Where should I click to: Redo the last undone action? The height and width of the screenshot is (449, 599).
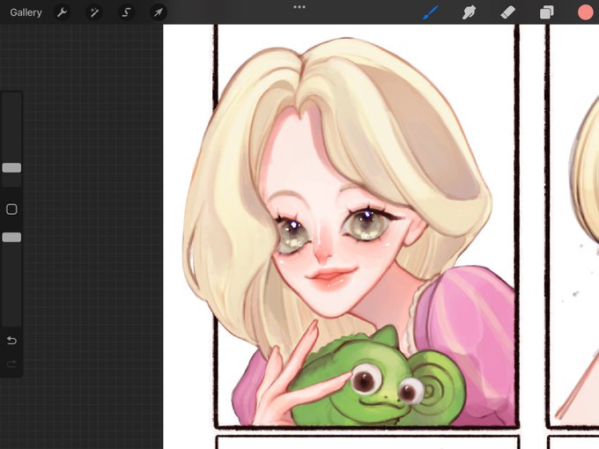coord(11,364)
